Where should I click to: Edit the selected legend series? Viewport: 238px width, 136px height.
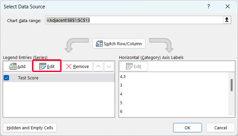pos(47,66)
